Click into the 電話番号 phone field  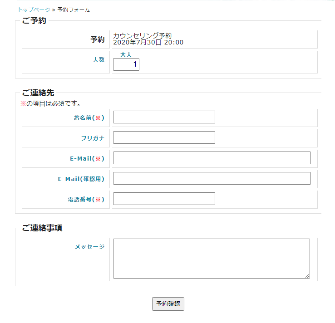(164, 199)
